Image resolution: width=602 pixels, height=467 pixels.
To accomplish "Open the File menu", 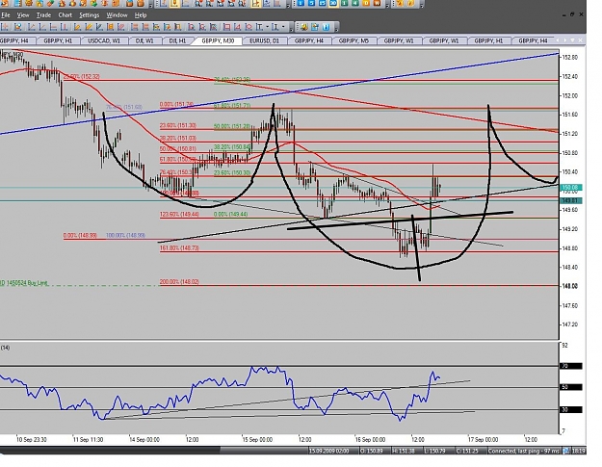I will pos(6,15).
